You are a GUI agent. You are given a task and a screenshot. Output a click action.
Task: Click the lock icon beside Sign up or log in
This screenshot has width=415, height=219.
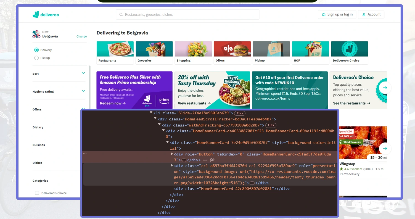324,14
